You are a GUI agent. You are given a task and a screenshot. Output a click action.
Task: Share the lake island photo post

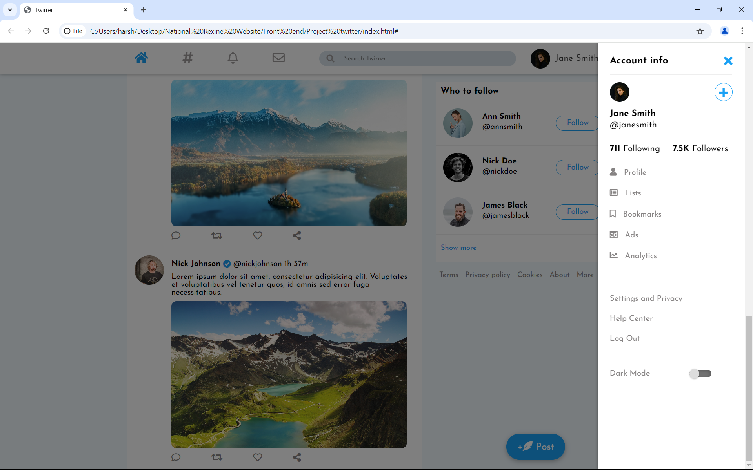click(x=297, y=235)
